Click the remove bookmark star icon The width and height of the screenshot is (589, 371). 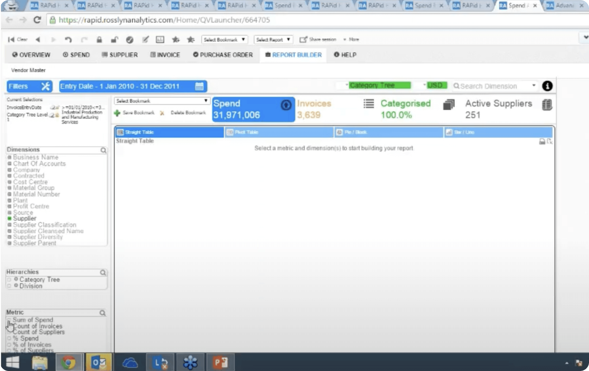click(x=191, y=39)
